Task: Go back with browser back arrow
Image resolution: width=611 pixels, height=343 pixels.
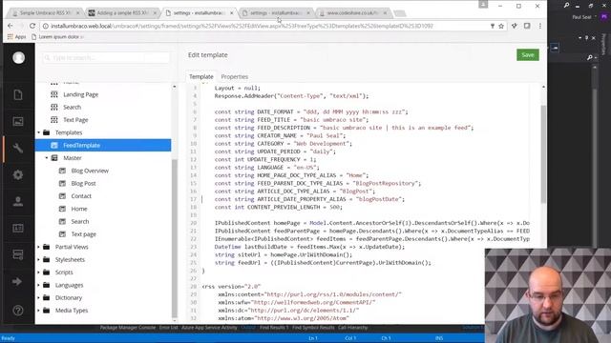Action: [x=11, y=26]
